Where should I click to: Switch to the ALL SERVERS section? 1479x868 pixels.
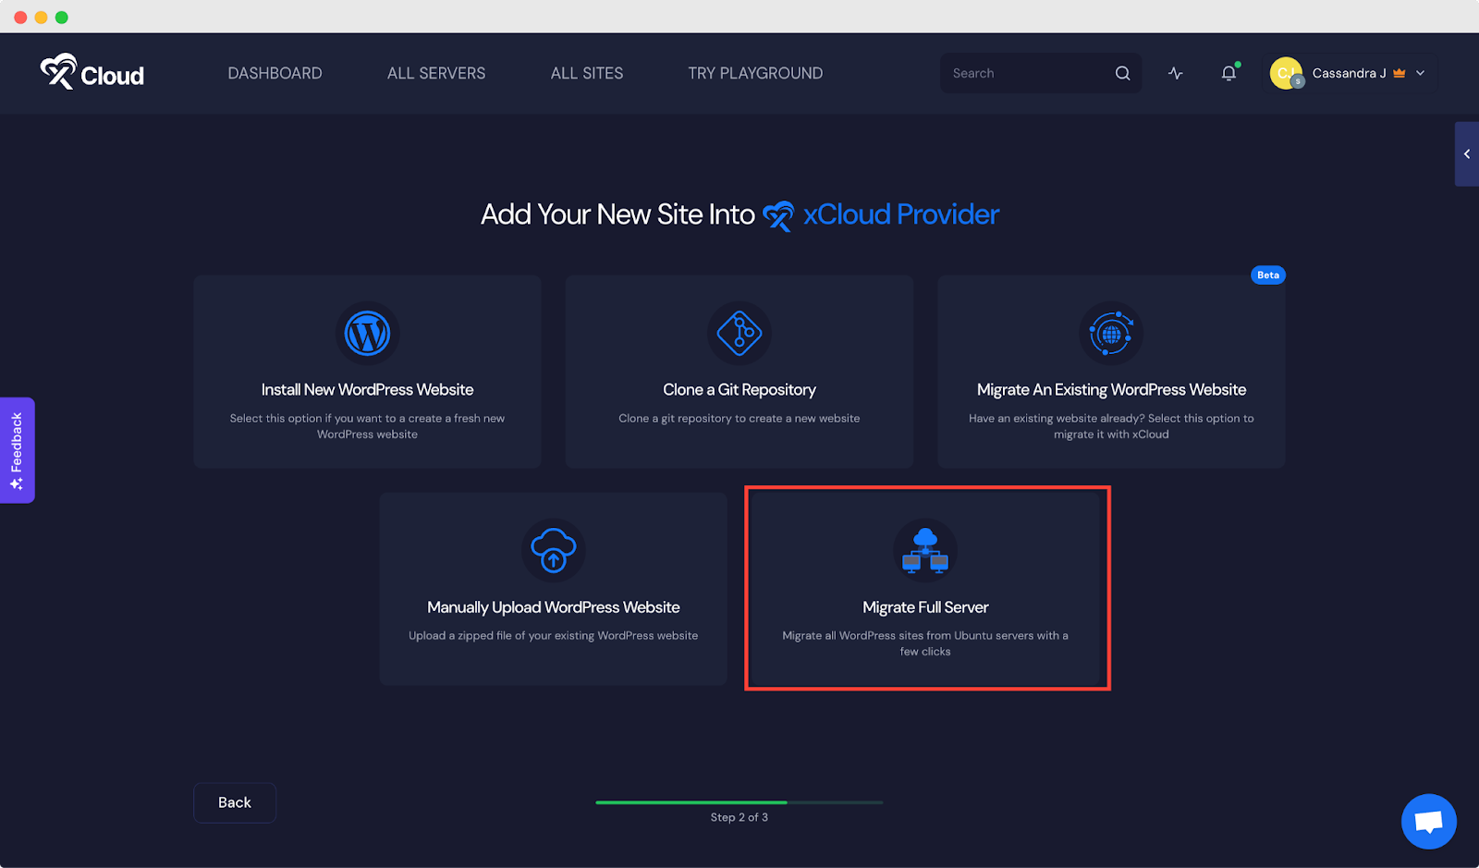point(436,73)
